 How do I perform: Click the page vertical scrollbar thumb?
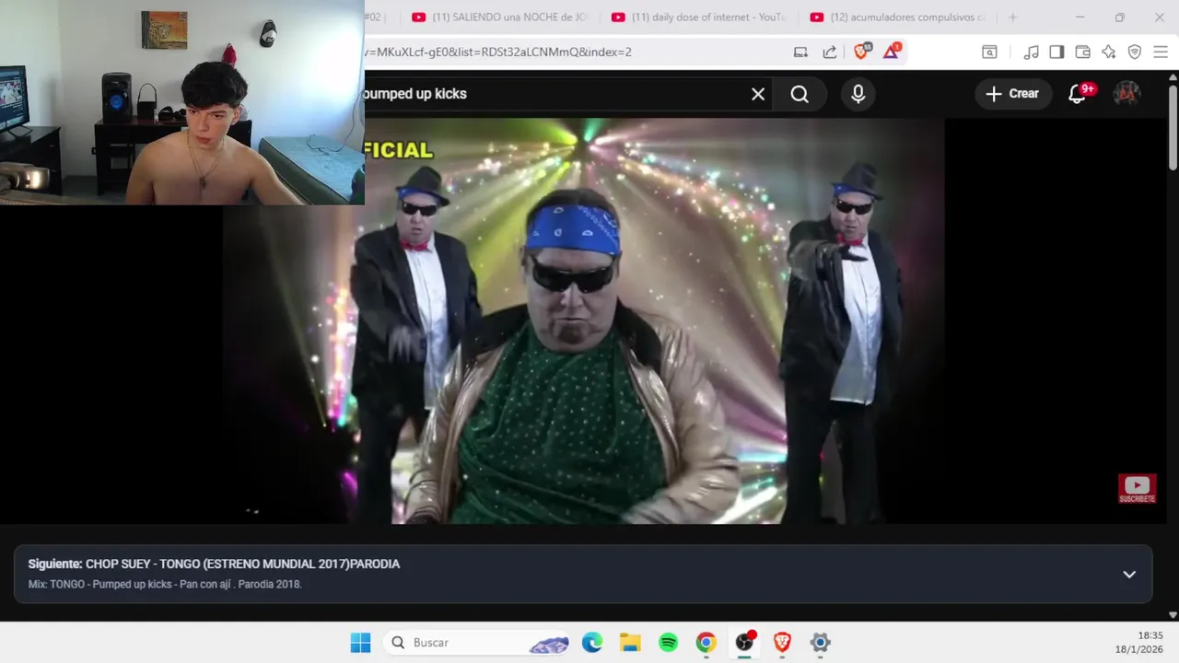[x=1173, y=127]
